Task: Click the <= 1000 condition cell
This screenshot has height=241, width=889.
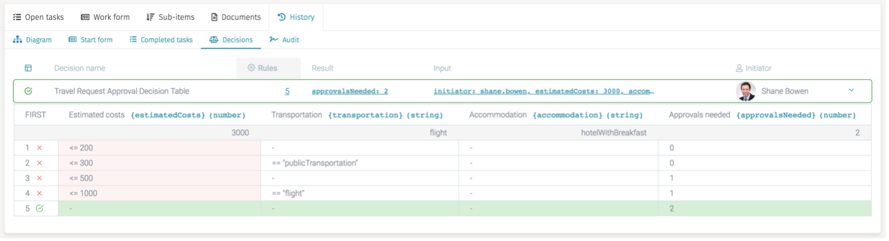Action: pos(159,193)
